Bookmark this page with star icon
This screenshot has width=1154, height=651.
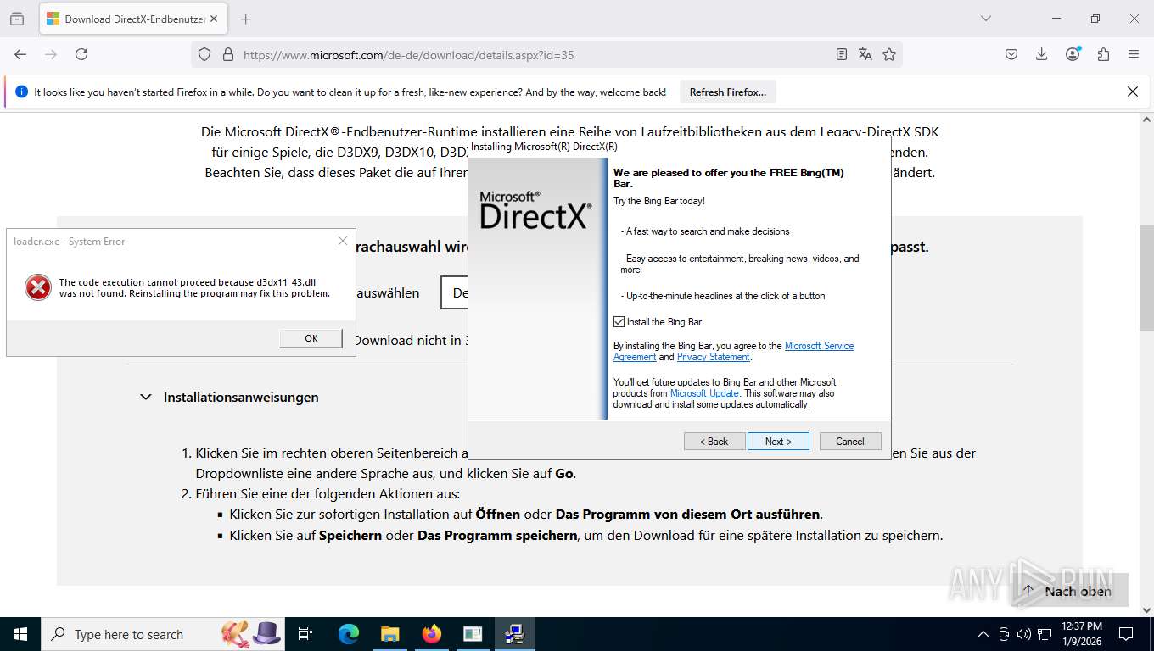888,54
